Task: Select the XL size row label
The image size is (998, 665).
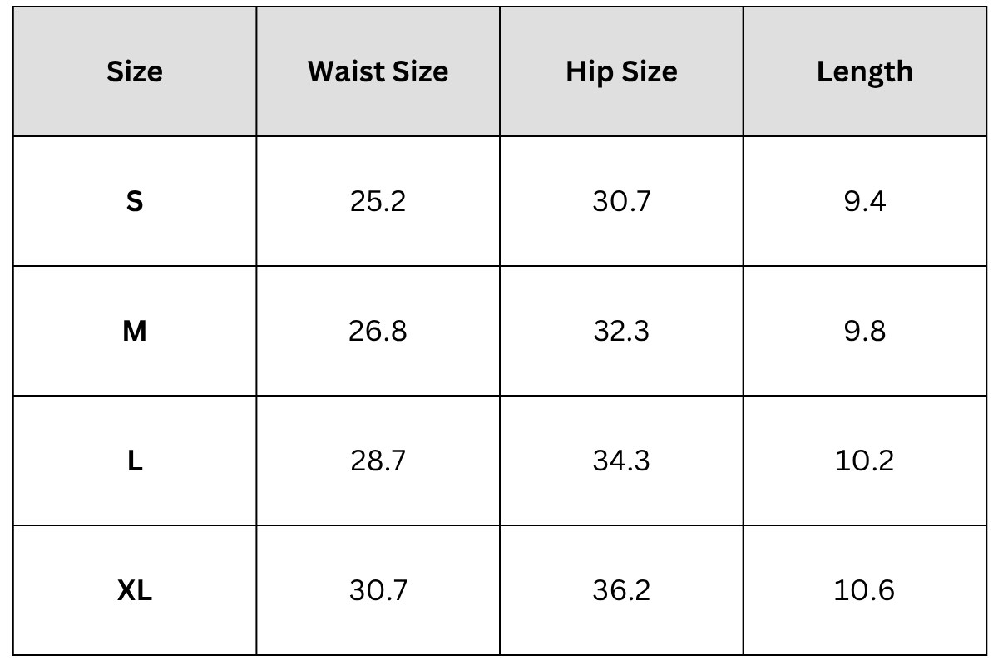Action: tap(135, 590)
